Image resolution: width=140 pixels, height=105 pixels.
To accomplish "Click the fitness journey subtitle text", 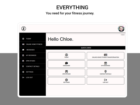I will click(x=70, y=13).
